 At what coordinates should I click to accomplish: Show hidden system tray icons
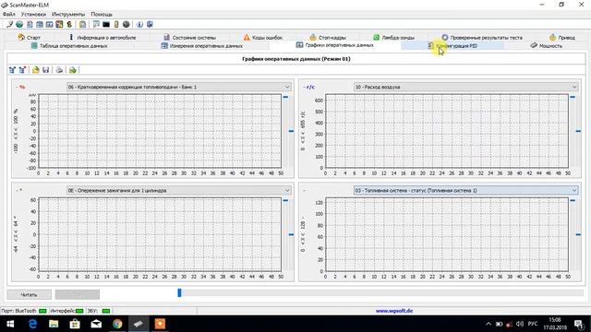pyautogui.click(x=488, y=324)
